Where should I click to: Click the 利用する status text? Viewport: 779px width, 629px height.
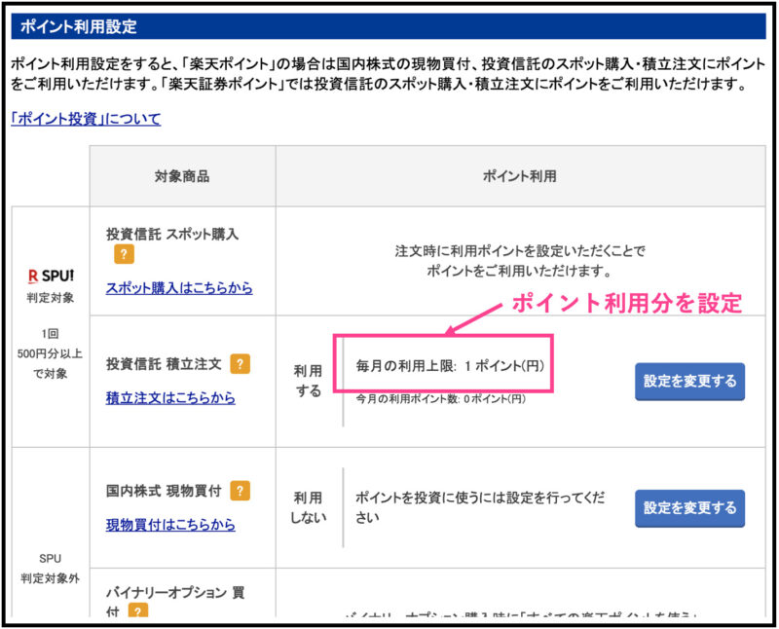(308, 381)
